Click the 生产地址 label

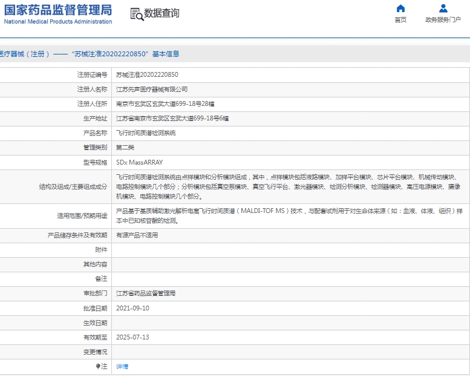click(95, 119)
